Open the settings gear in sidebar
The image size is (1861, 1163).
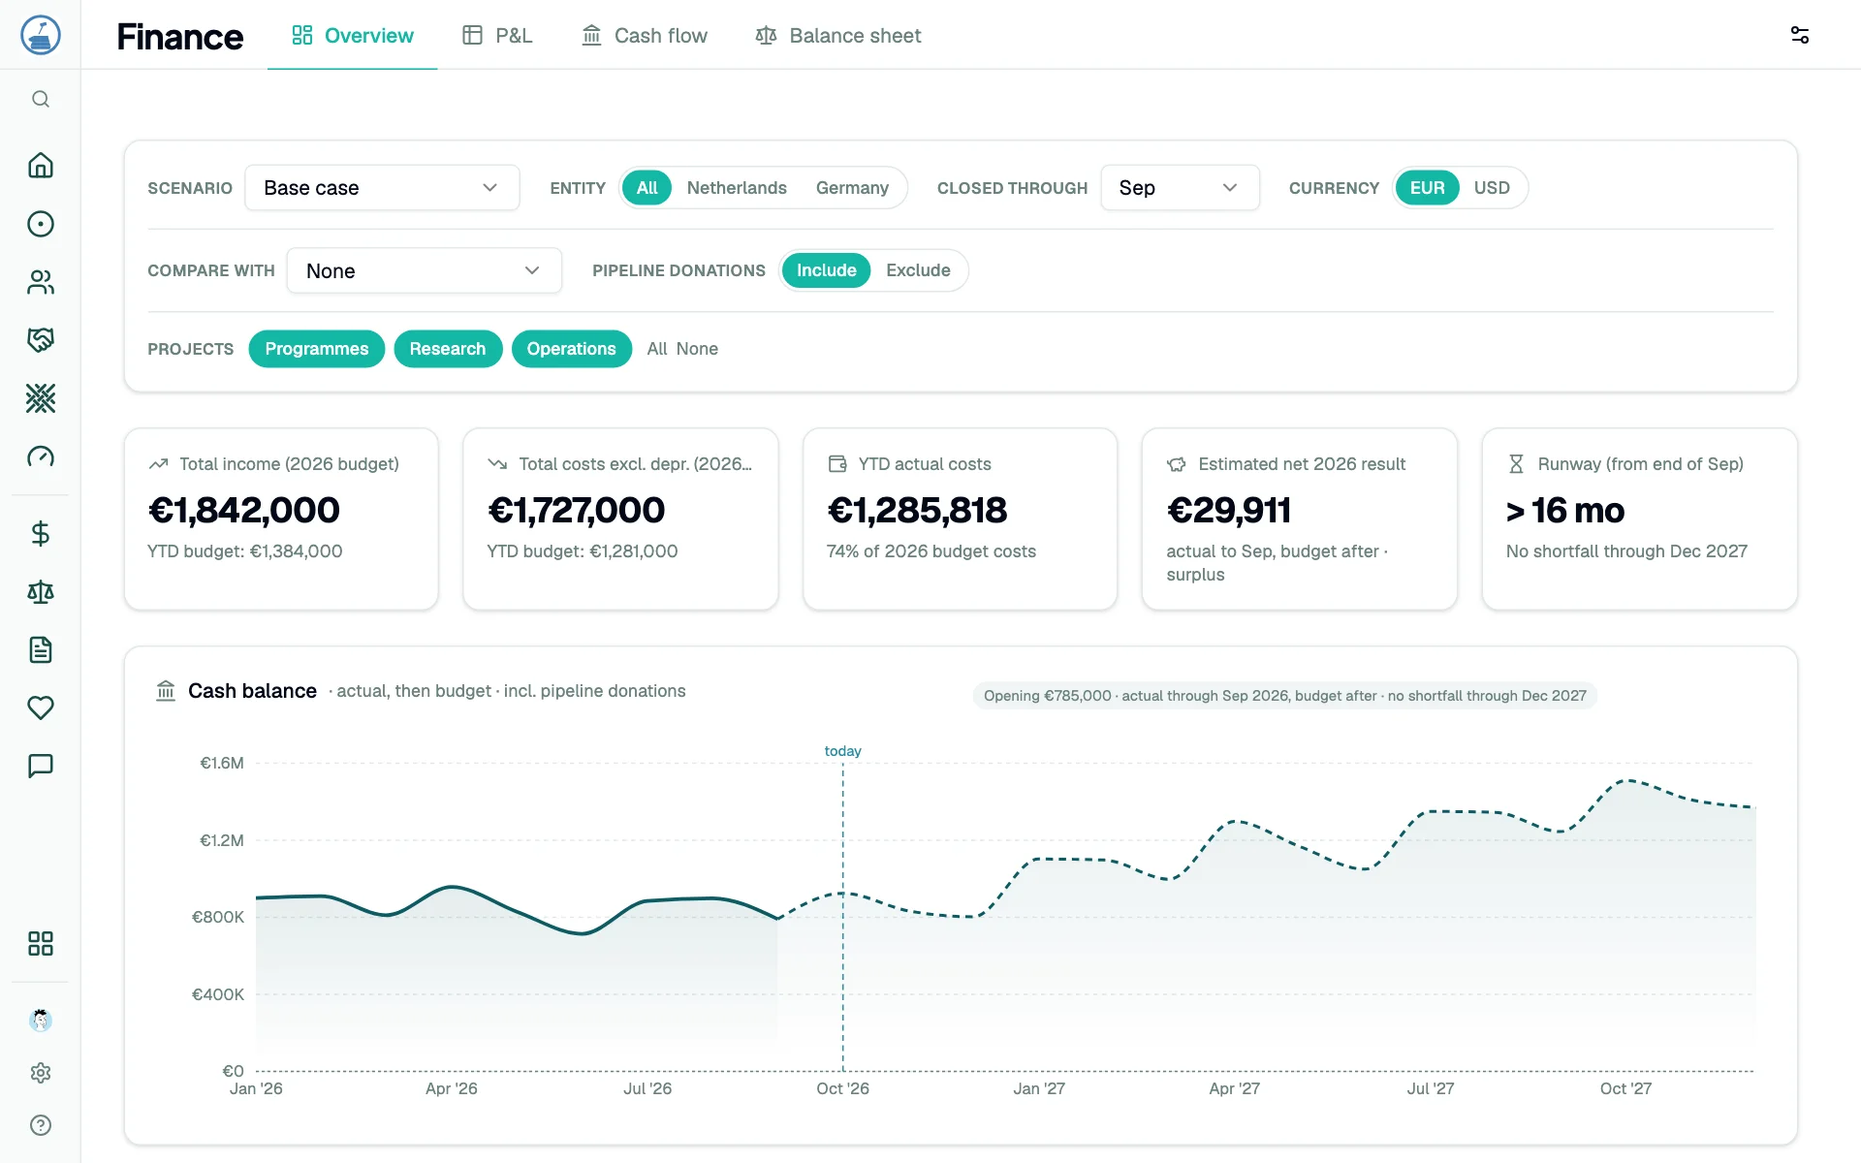pos(41,1073)
